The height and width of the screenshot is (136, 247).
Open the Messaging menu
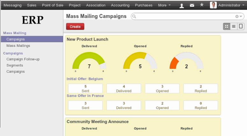(13, 5)
